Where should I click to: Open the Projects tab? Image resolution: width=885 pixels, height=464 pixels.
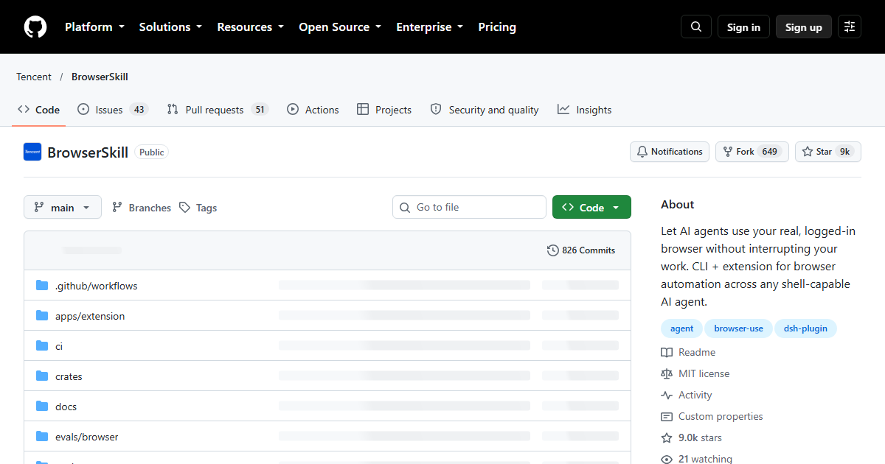click(x=384, y=110)
